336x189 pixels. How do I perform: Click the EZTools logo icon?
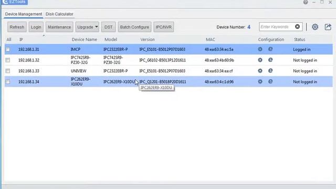pyautogui.click(x=5, y=2)
